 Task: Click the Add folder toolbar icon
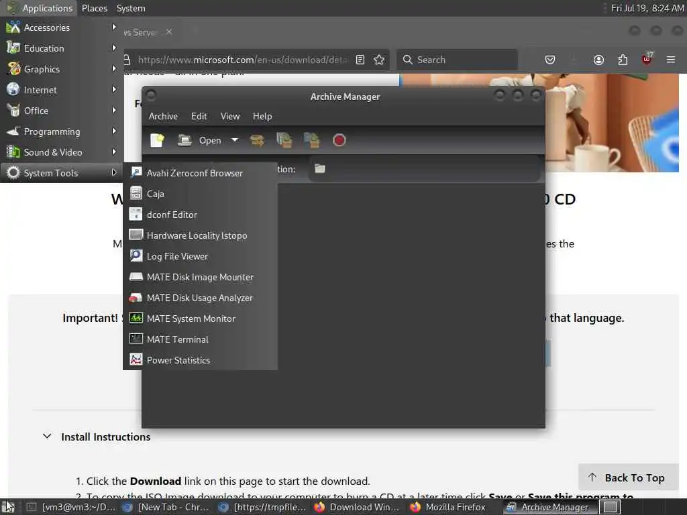[x=311, y=140]
